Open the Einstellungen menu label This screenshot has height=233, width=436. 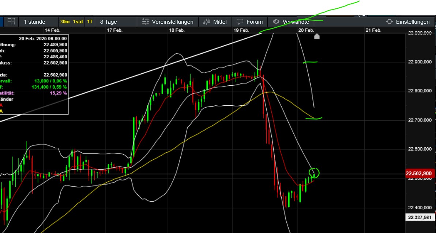click(x=413, y=22)
